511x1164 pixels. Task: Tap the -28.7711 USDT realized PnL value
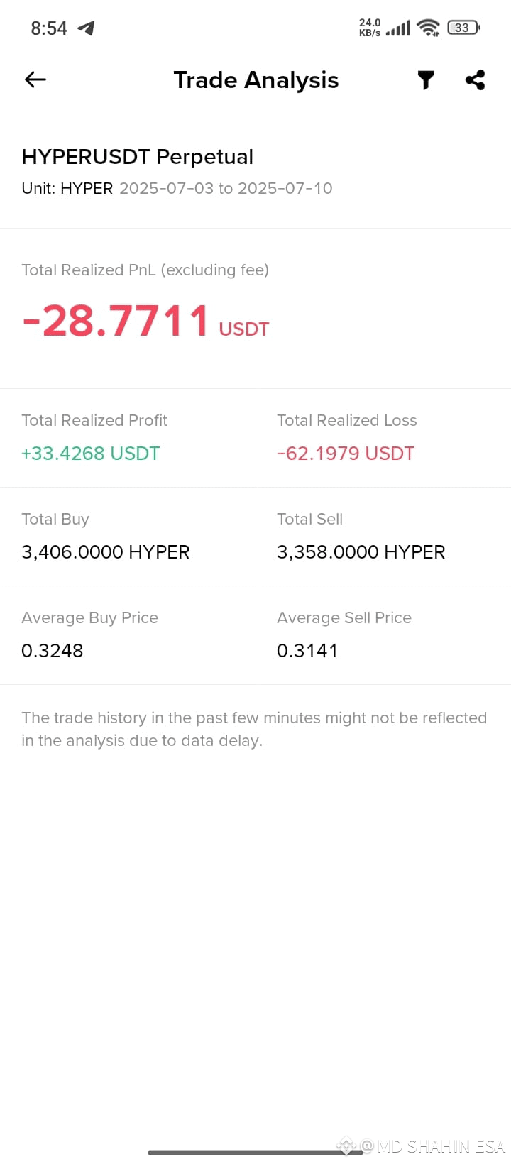click(145, 321)
